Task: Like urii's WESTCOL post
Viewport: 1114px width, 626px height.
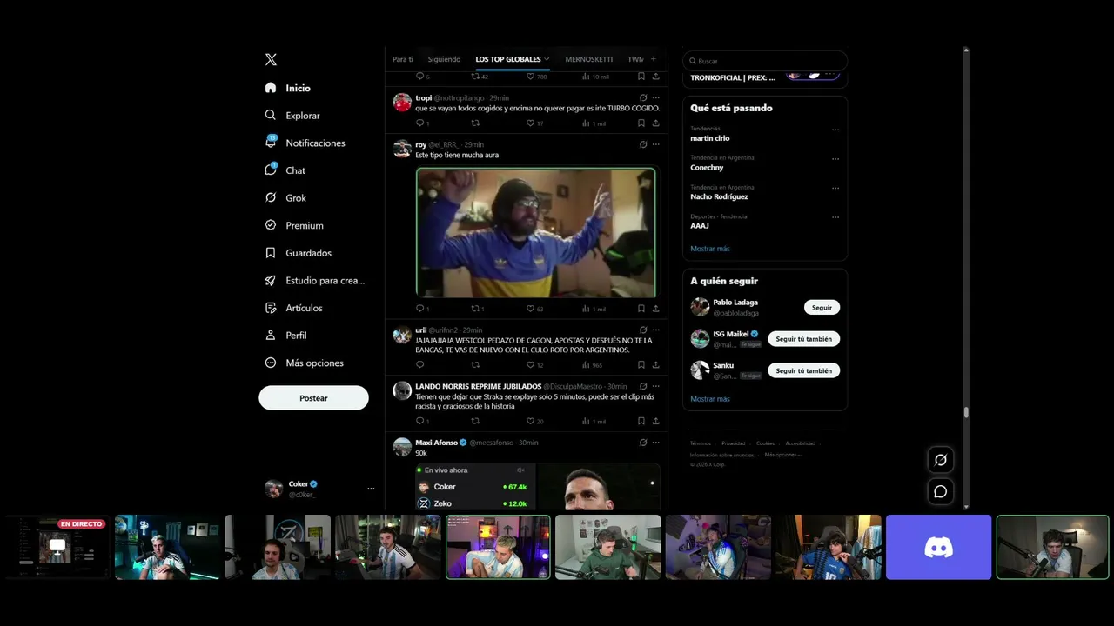Action: coord(530,365)
